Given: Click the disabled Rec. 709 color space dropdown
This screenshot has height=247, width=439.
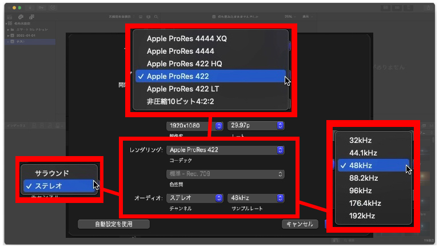Looking at the screenshot, I should click(225, 174).
